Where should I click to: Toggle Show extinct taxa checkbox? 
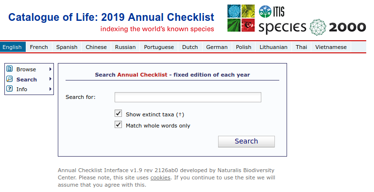pyautogui.click(x=119, y=113)
